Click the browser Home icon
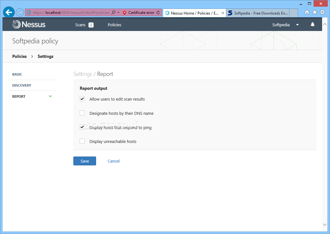Viewport: 330px width, 234px height. [307, 12]
